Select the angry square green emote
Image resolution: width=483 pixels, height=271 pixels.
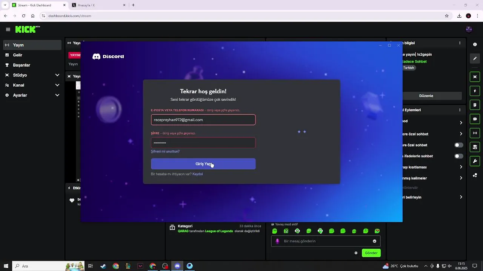[286, 231]
